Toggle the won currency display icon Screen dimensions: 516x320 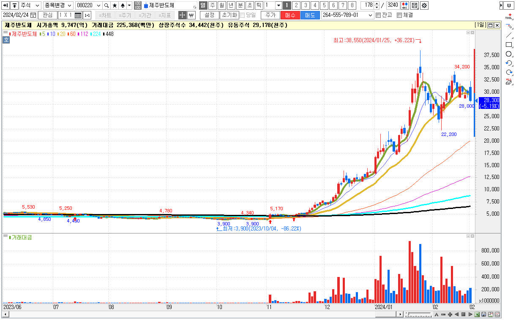click(x=191, y=15)
